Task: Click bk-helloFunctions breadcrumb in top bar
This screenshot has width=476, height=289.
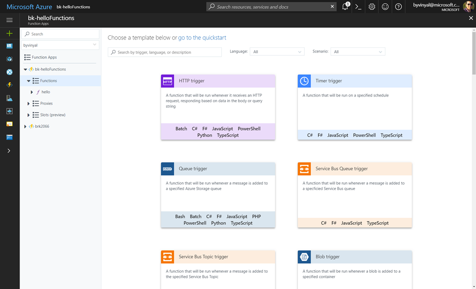Action: 73,7
